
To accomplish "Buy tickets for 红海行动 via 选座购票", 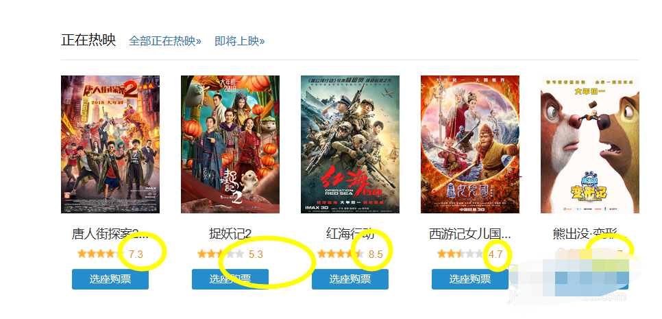I will point(350,279).
